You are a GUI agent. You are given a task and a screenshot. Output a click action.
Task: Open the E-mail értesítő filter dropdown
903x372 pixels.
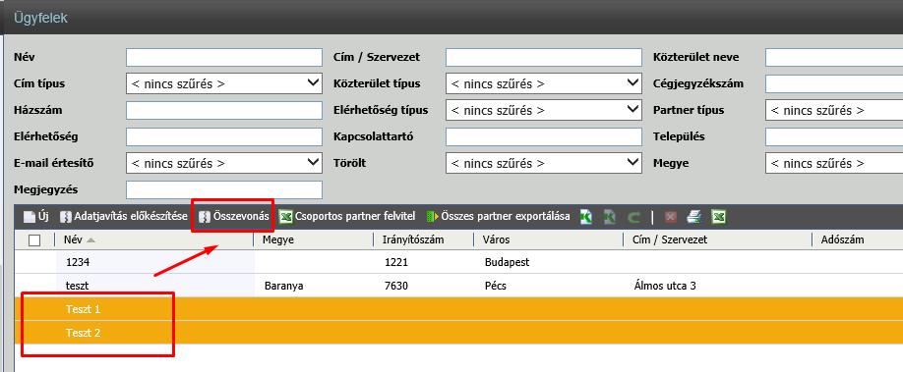pos(224,163)
